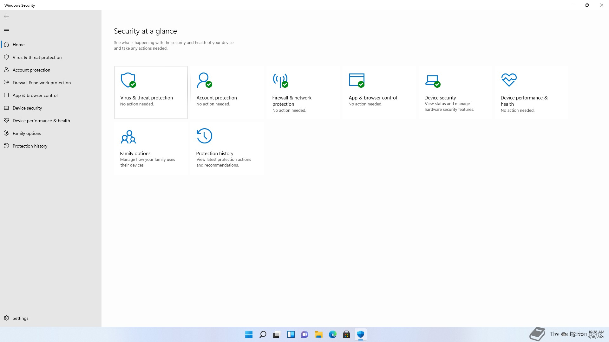Open the Protection history clock icon tile
609x342 pixels.
(x=204, y=136)
